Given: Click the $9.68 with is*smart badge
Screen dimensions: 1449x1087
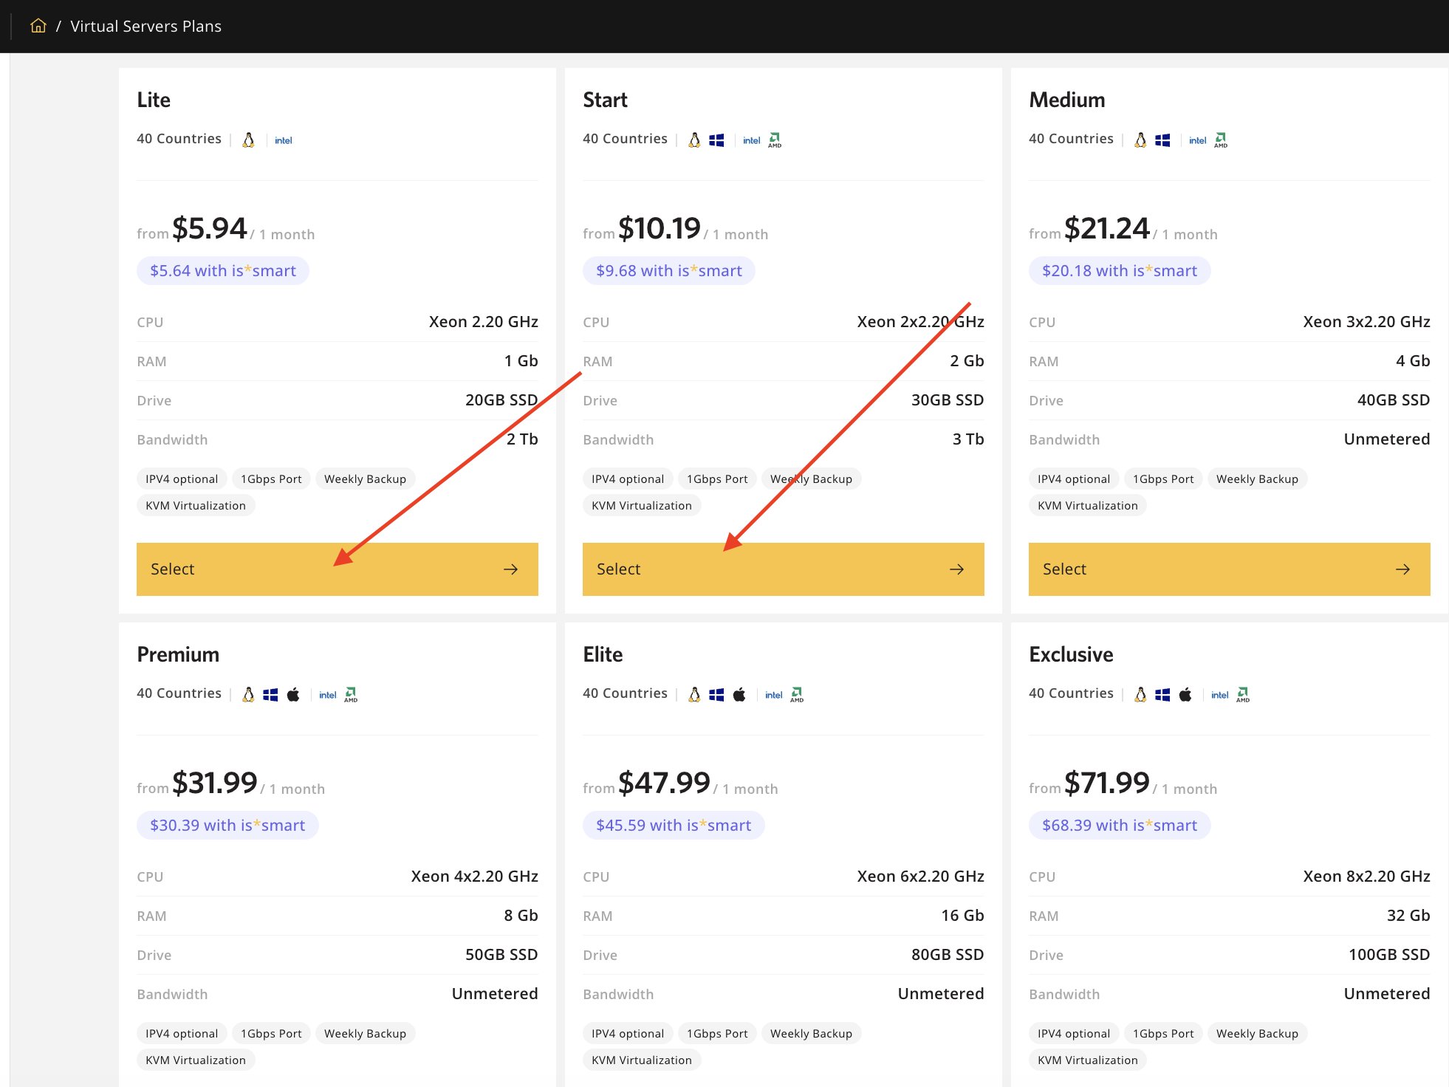Looking at the screenshot, I should 669,271.
